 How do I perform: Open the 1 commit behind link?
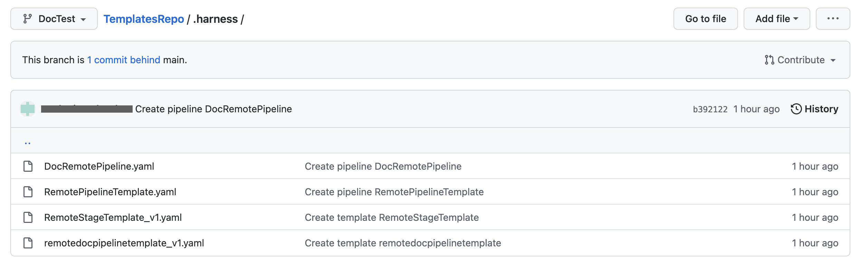click(x=124, y=60)
